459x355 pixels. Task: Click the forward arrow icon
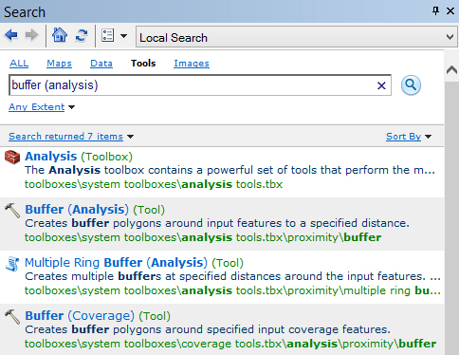31,35
